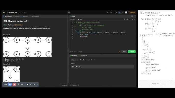Viewport: 175px width, 98px height.
Task: Collapse the recorder toolbar arrow
Action: coord(37,85)
